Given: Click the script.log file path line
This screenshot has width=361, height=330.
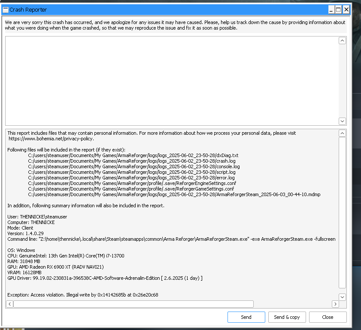Looking at the screenshot, I should click(132, 172).
